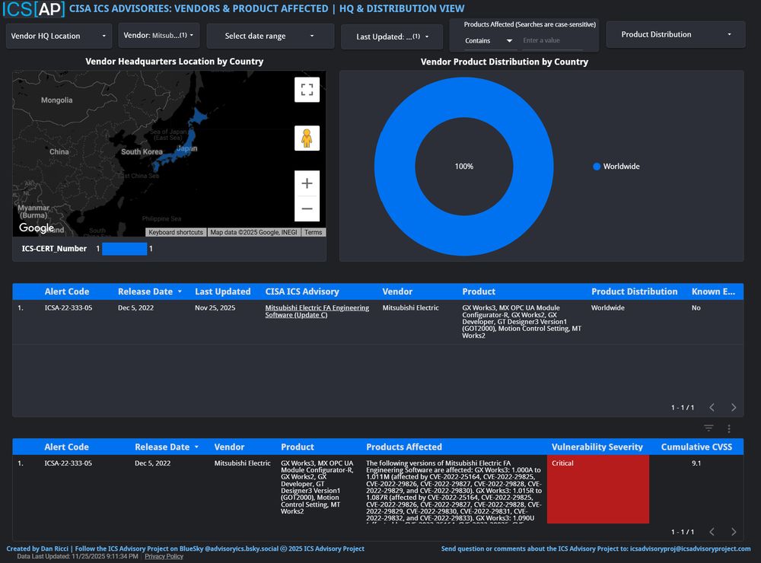Click Dec 5, 2022 in first table
The height and width of the screenshot is (563, 761).
[x=135, y=307]
